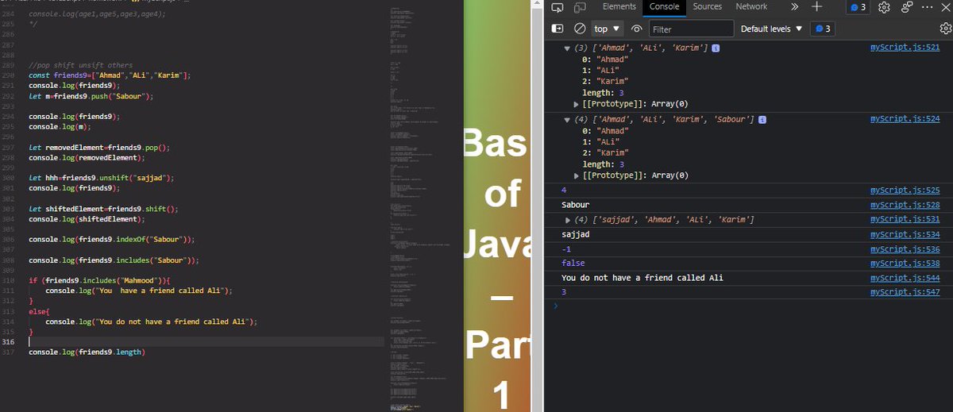Open the feedback/people icon in DevTools
953x412 pixels.
coord(906,7)
